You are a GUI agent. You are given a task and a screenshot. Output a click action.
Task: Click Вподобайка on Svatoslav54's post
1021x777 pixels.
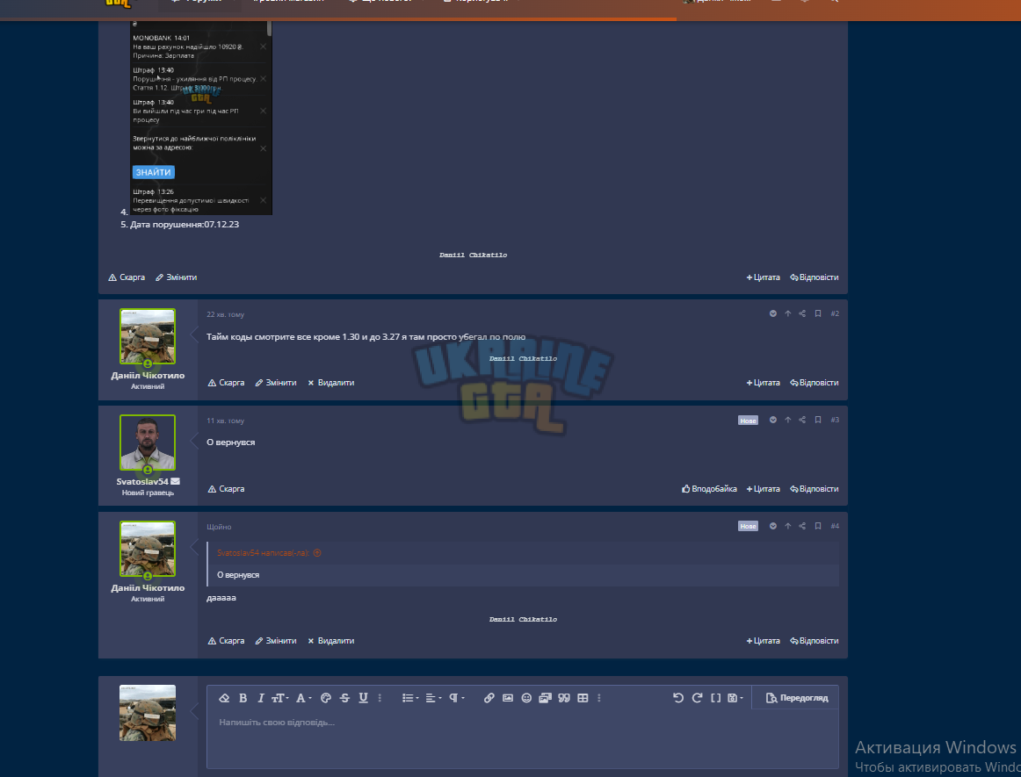click(x=709, y=489)
